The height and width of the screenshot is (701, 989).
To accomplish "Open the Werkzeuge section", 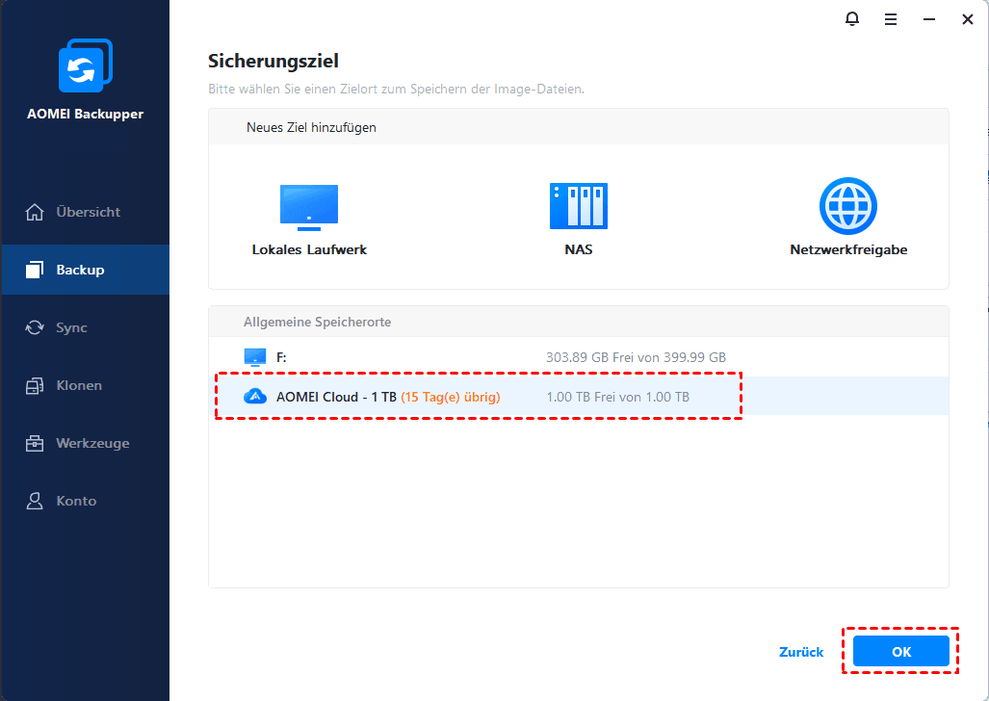I will (x=85, y=443).
